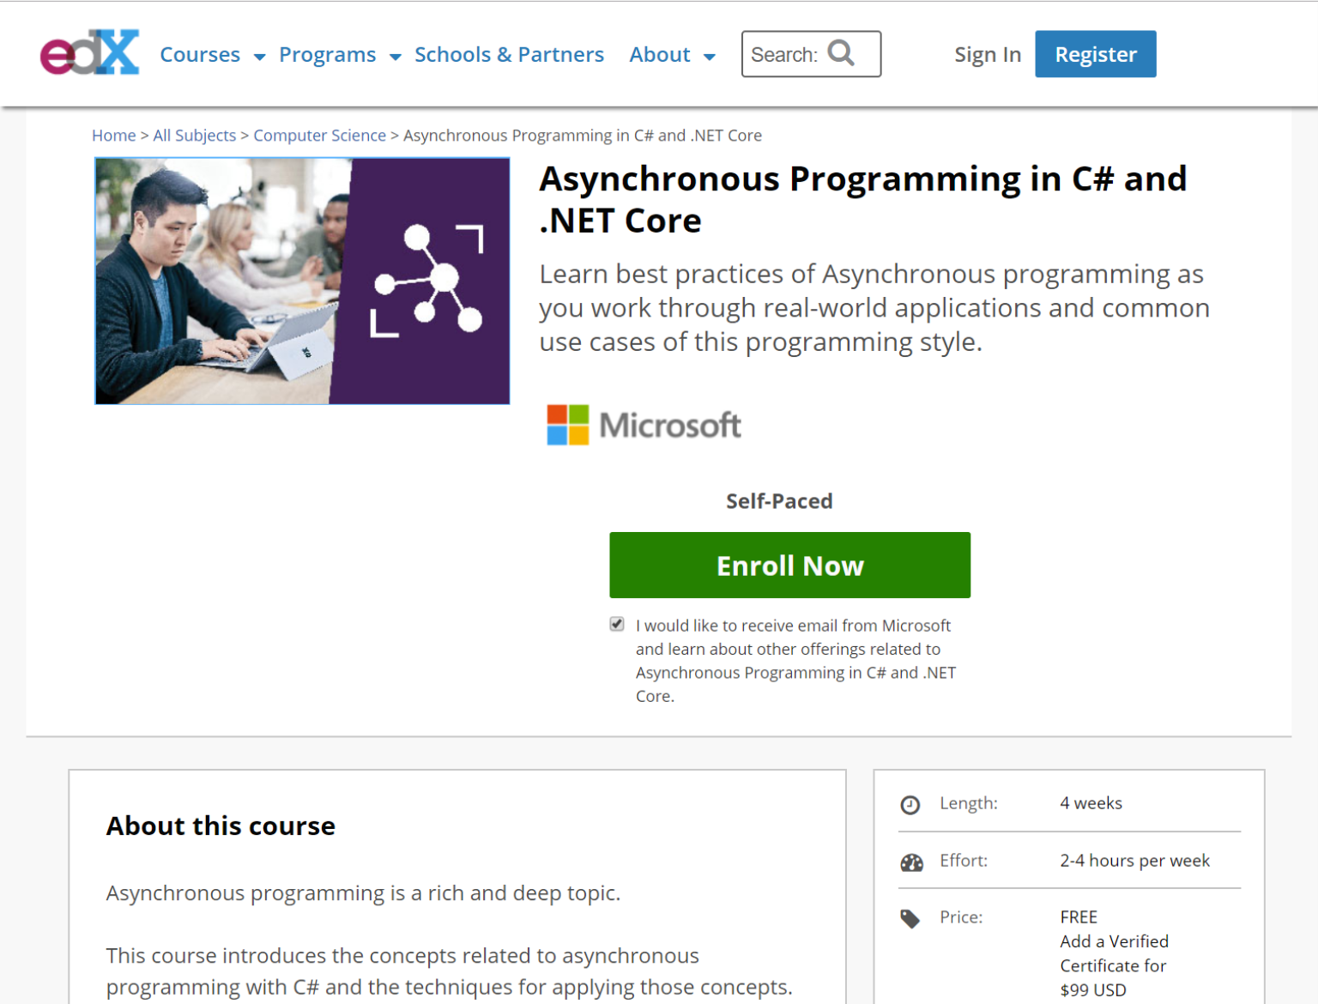Viewport: 1318px width, 1004px height.
Task: Click the course thumbnail image
Action: (x=302, y=281)
